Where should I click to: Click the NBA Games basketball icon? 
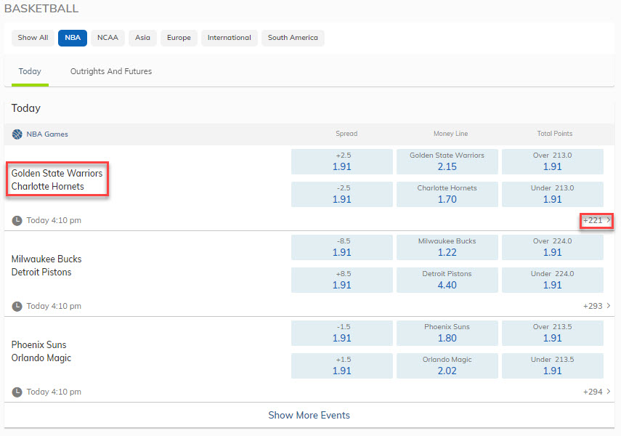point(17,134)
